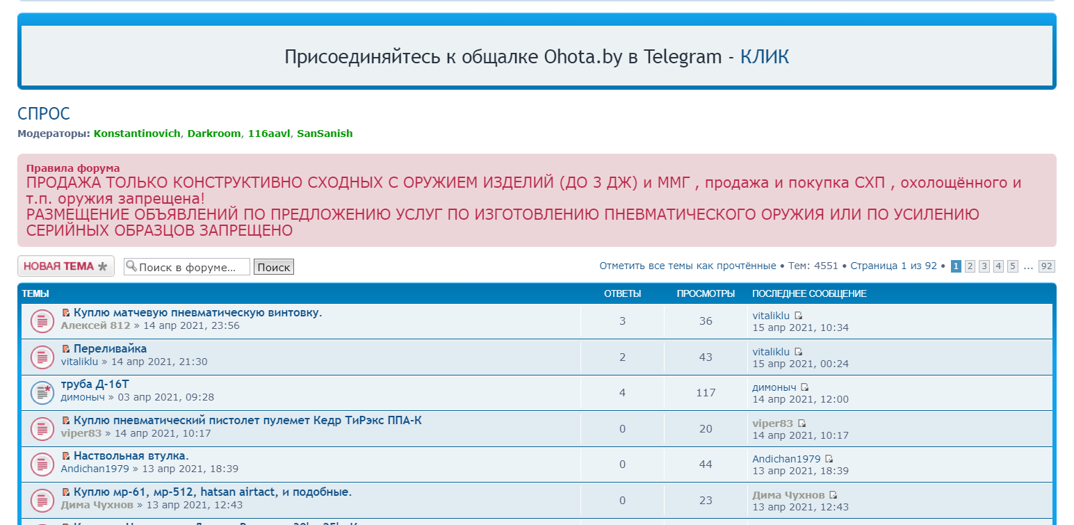Open moderator Darkroom profile
Image resolution: width=1074 pixels, height=525 pixels.
tap(214, 134)
